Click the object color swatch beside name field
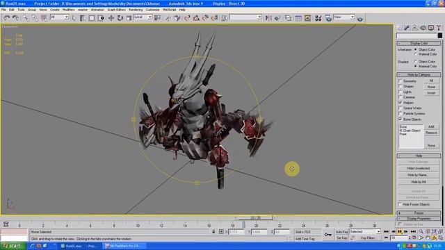Image resolution: width=445 pixels, height=250 pixels. coord(440,35)
